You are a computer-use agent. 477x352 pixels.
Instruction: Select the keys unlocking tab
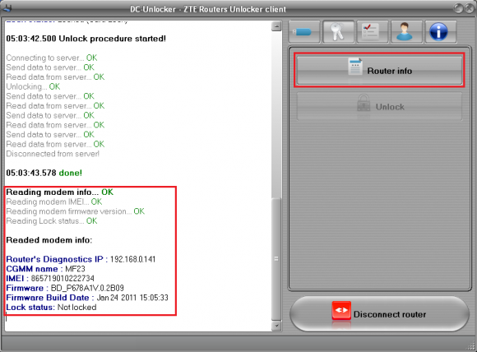pyautogui.click(x=338, y=31)
